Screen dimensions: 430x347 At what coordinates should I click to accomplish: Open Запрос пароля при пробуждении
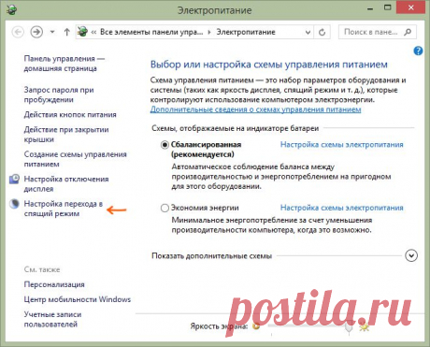[59, 94]
